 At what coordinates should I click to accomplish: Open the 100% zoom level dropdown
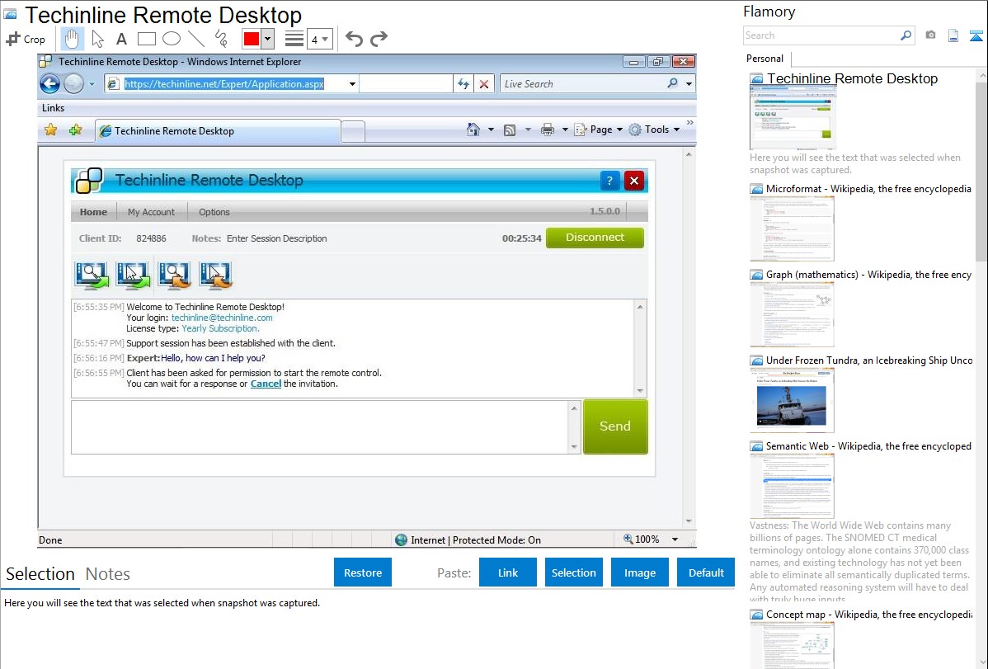pyautogui.click(x=675, y=539)
